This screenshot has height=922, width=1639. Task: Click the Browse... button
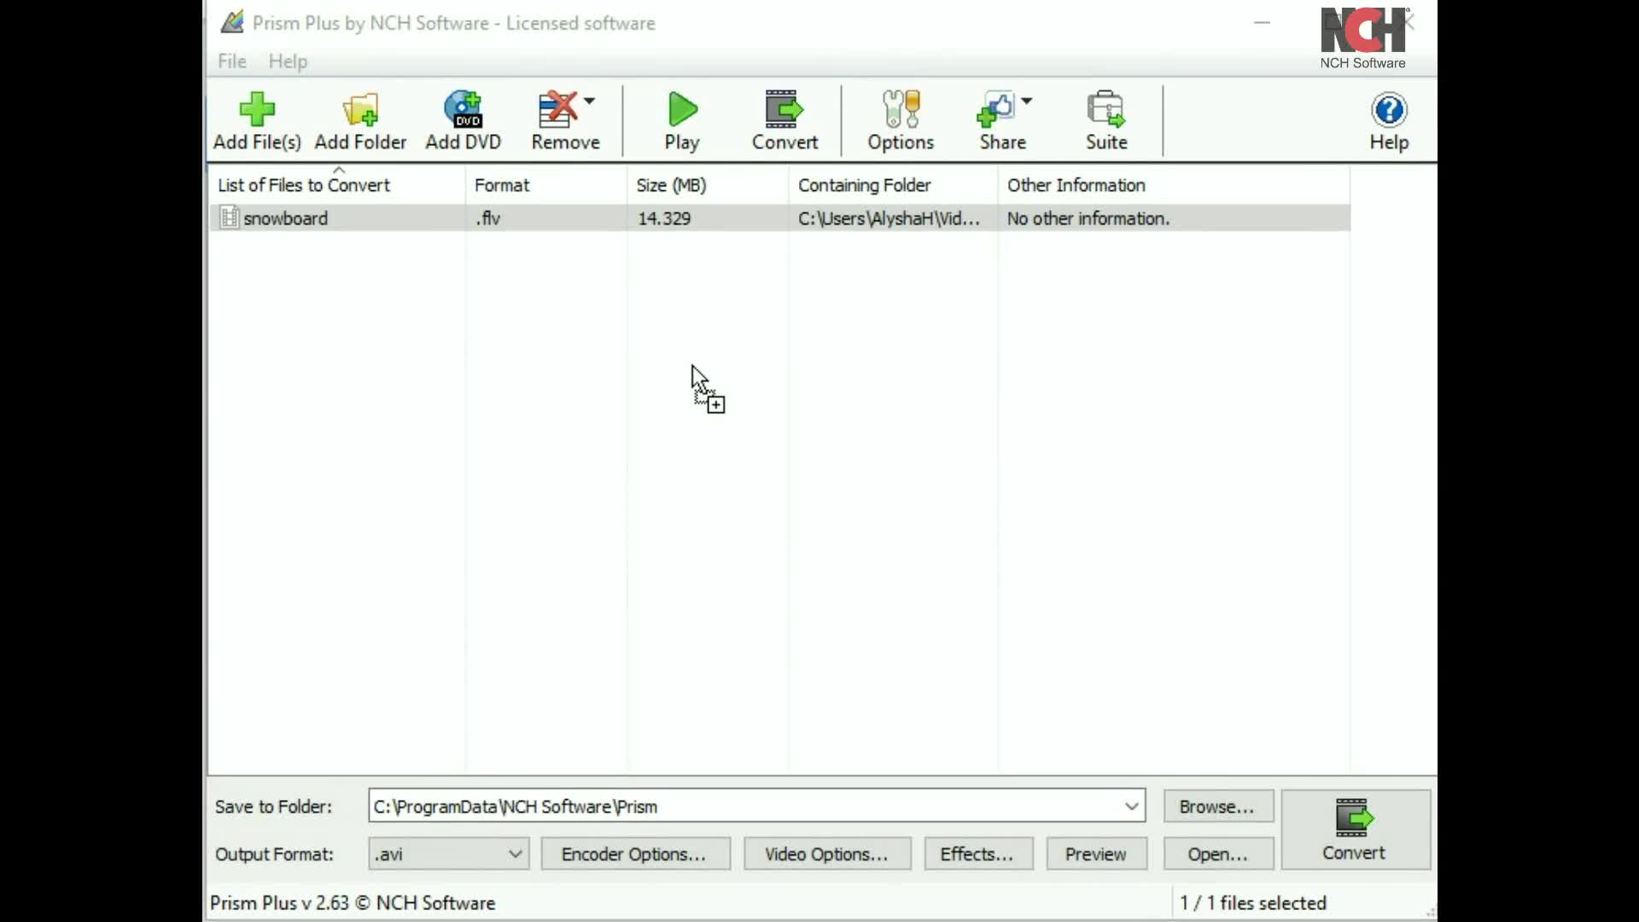coord(1216,807)
